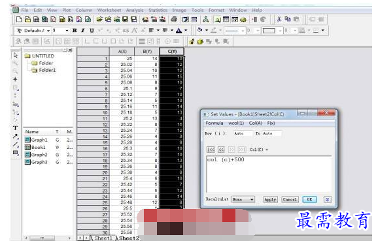
Task: Expand the Set Values dialog with double chevron
Action: tap(328, 199)
